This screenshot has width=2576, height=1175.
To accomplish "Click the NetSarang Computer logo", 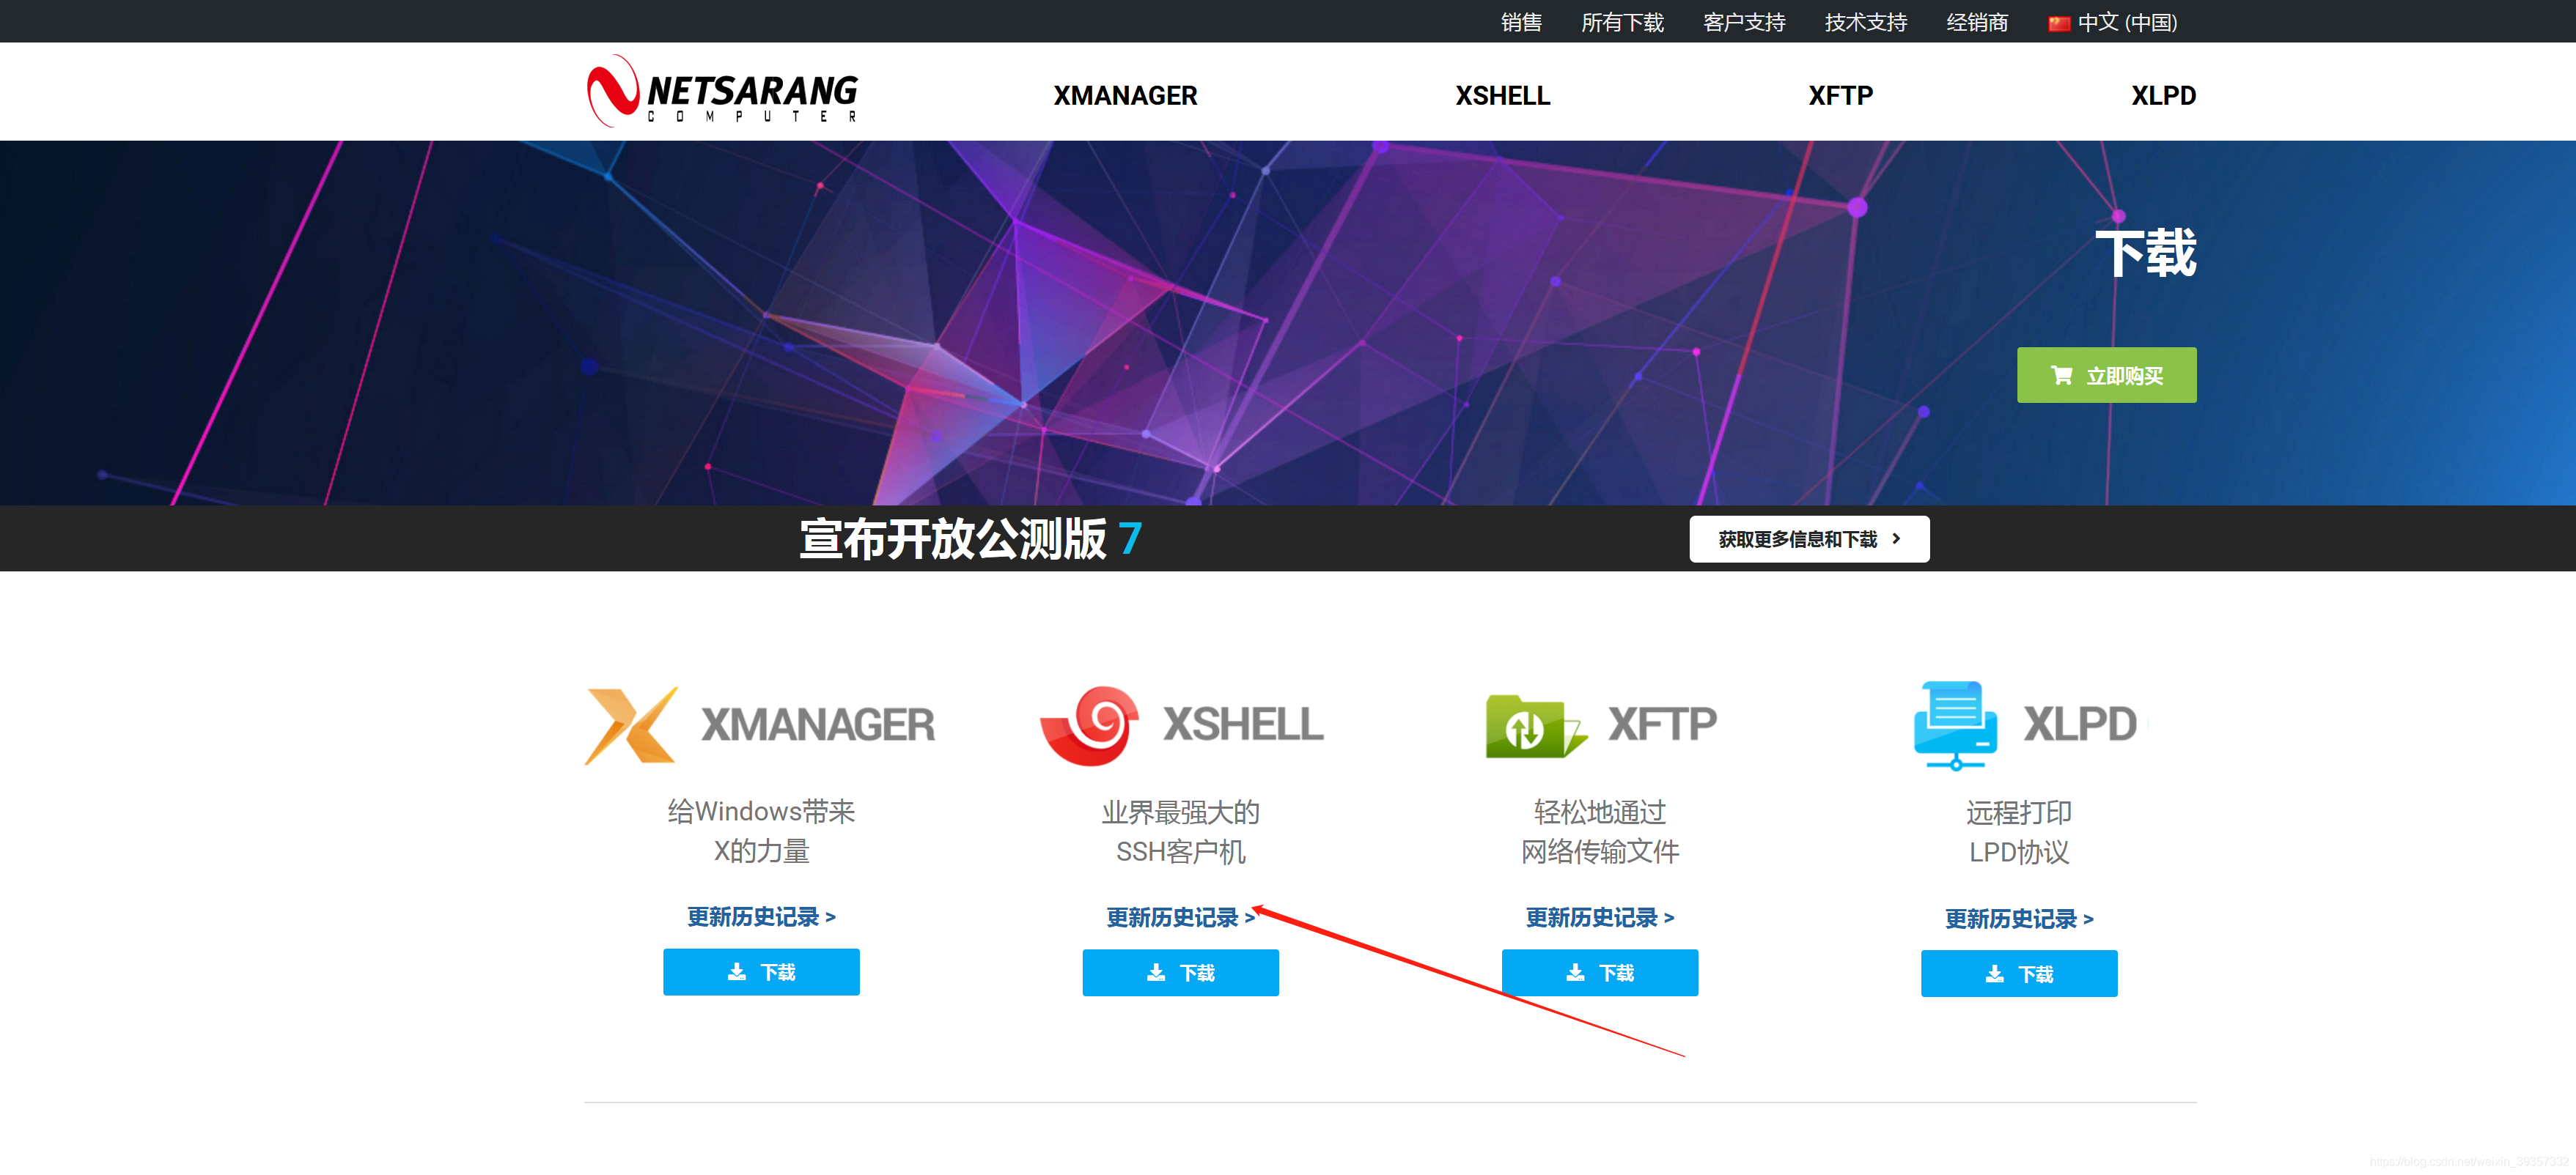I will tap(722, 91).
